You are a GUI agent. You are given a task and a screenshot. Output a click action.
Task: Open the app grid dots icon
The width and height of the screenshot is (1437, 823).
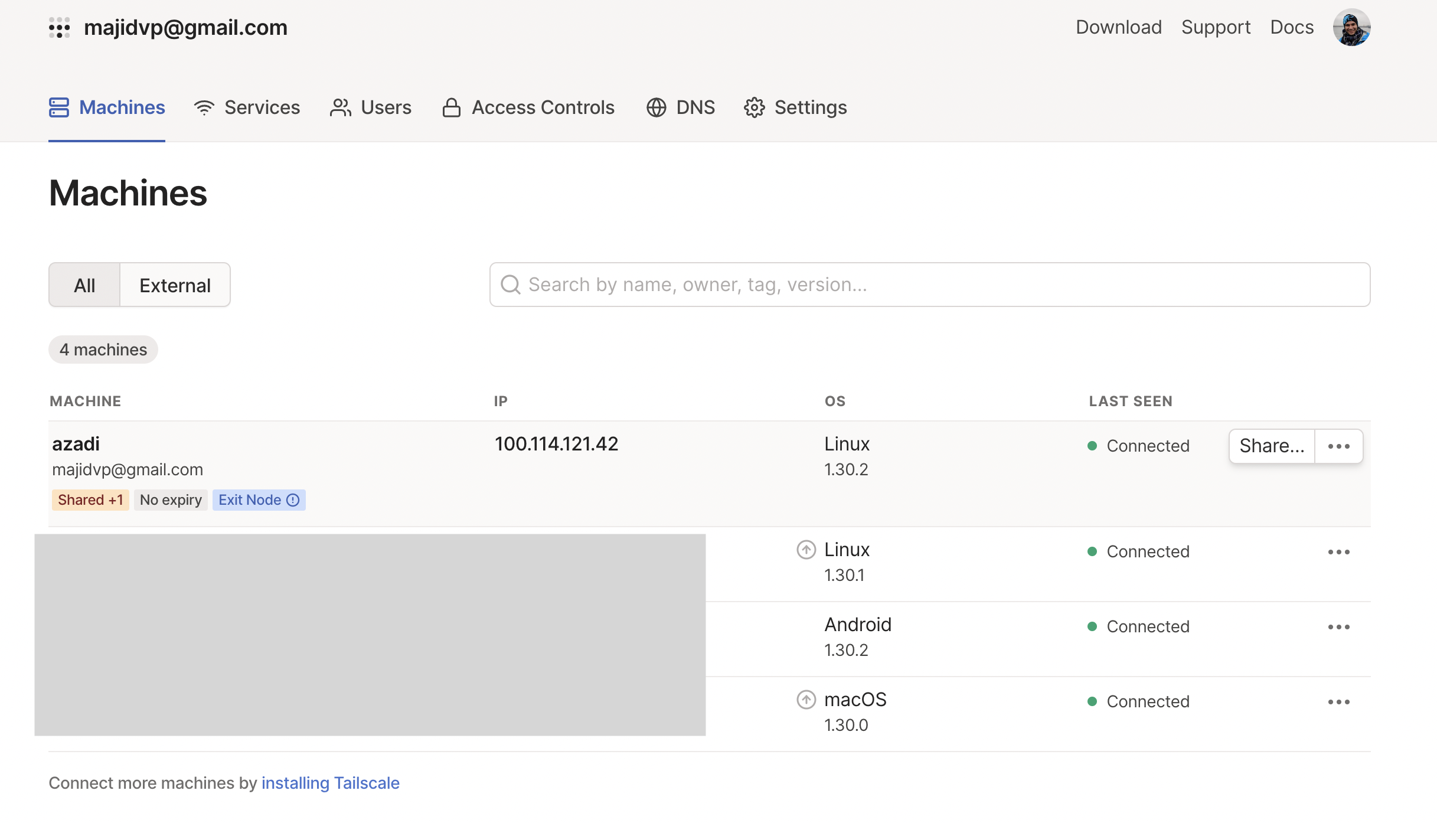pos(59,28)
